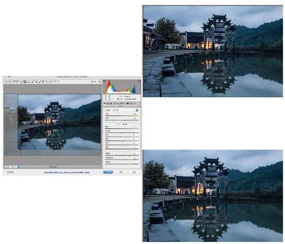The image size is (285, 244).
Task: Switch to the Snapshots panel tab
Action: click(x=134, y=103)
